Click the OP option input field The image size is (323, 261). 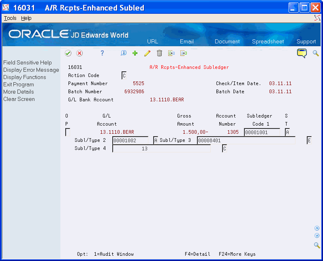(x=68, y=132)
